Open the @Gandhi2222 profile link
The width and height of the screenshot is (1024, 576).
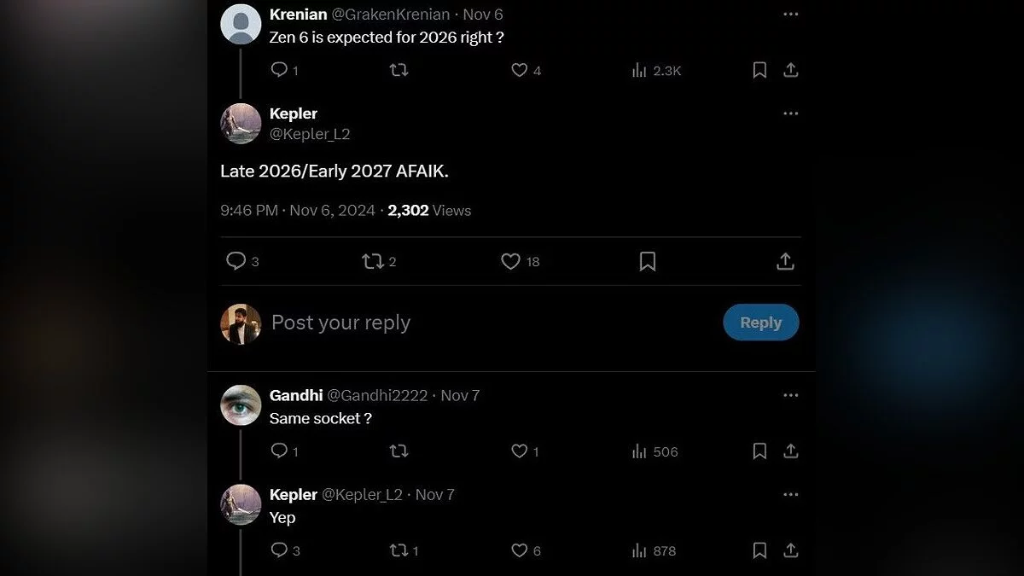point(377,395)
